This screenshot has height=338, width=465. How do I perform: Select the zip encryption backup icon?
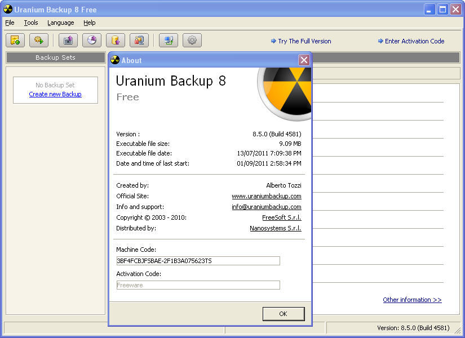click(x=139, y=40)
